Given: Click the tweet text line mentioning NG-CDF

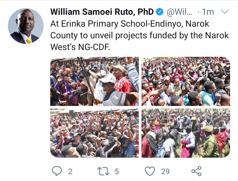Looking at the screenshot, I should (80, 47).
